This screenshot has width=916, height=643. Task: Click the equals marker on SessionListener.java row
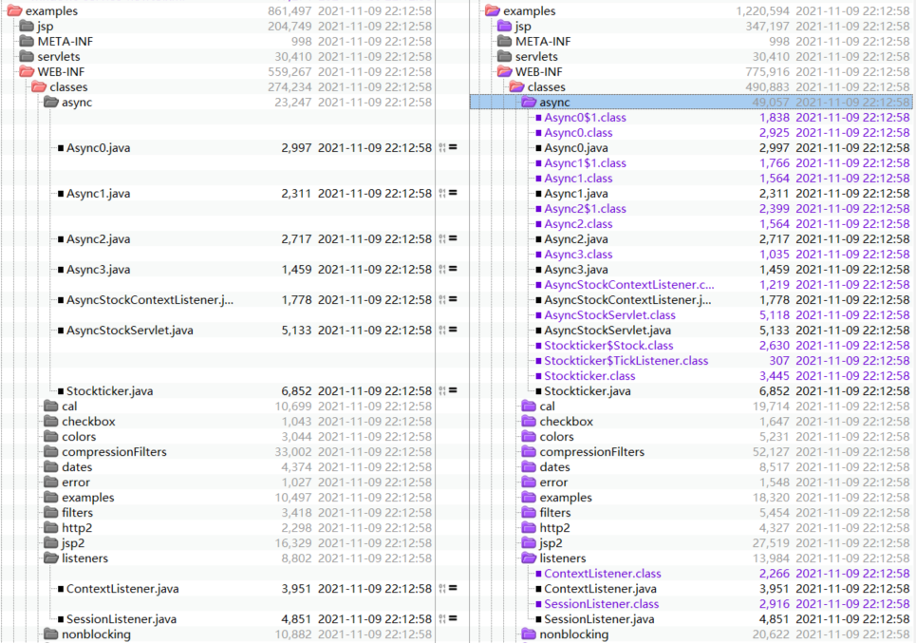[x=453, y=619]
